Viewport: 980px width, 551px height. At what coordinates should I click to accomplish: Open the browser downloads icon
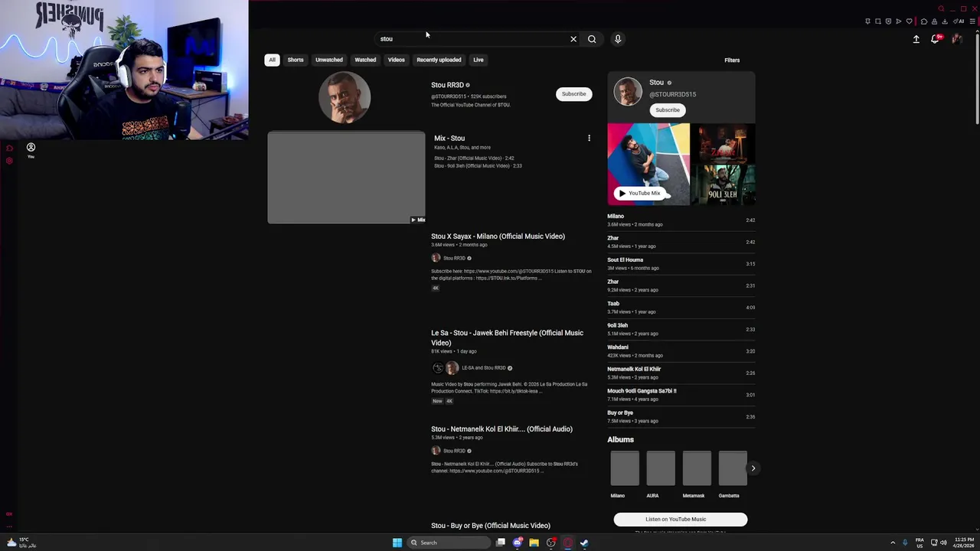coord(945,21)
